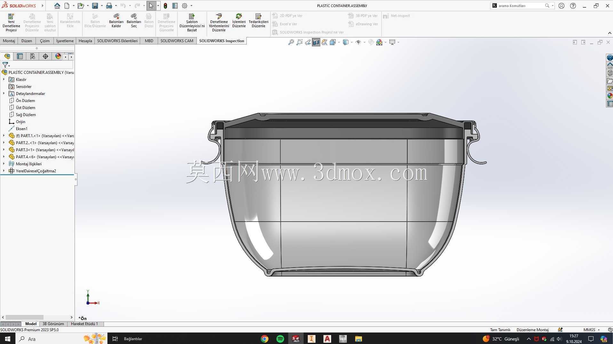This screenshot has height=344, width=613.
Task: Open the Appearances task pane icon
Action: coord(610,96)
